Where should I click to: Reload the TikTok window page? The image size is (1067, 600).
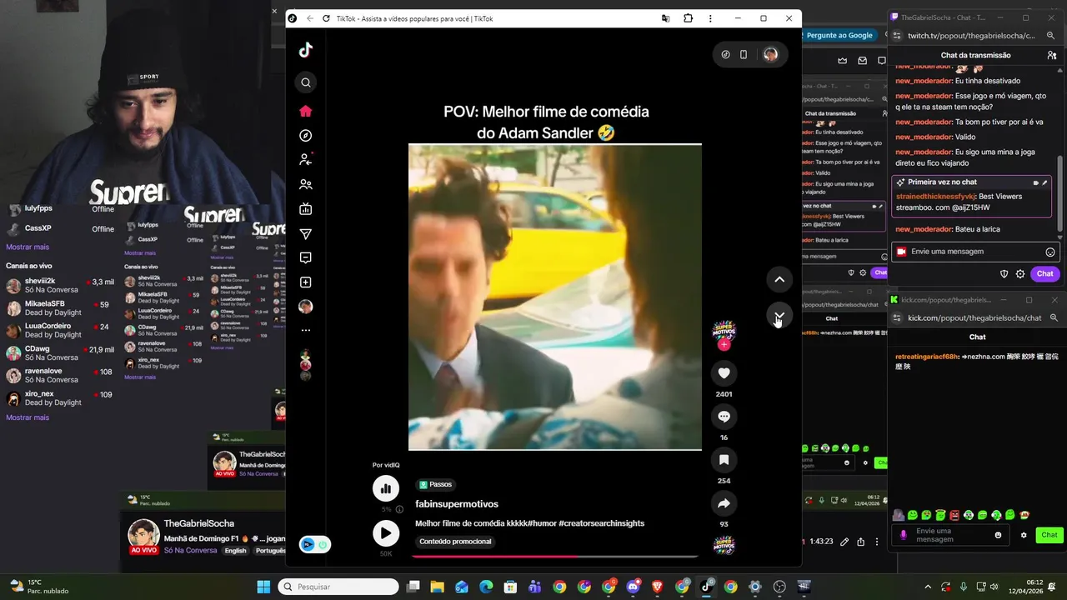(326, 18)
